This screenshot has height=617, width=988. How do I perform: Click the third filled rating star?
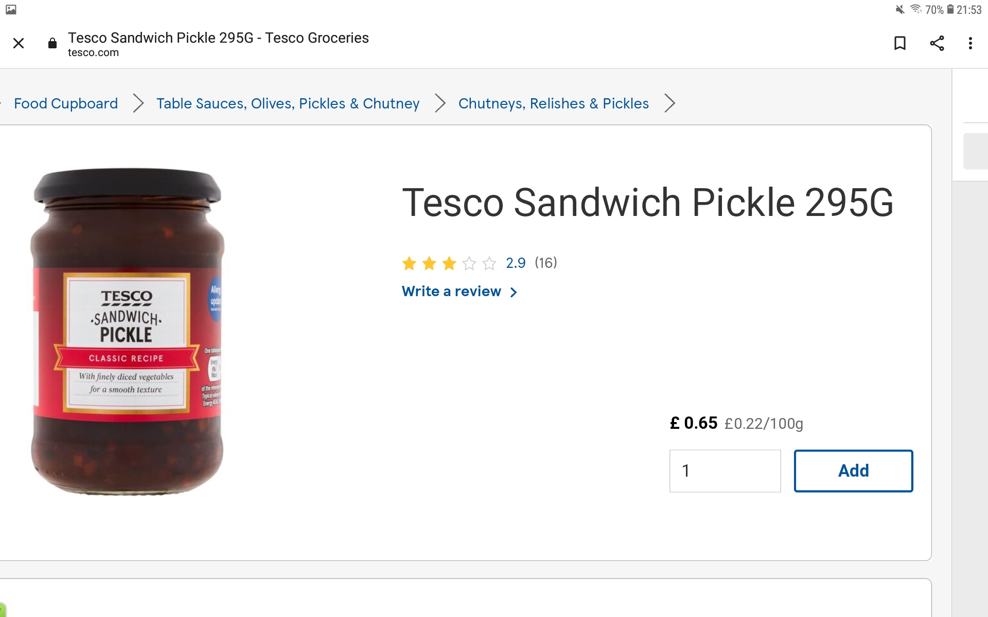coord(449,264)
